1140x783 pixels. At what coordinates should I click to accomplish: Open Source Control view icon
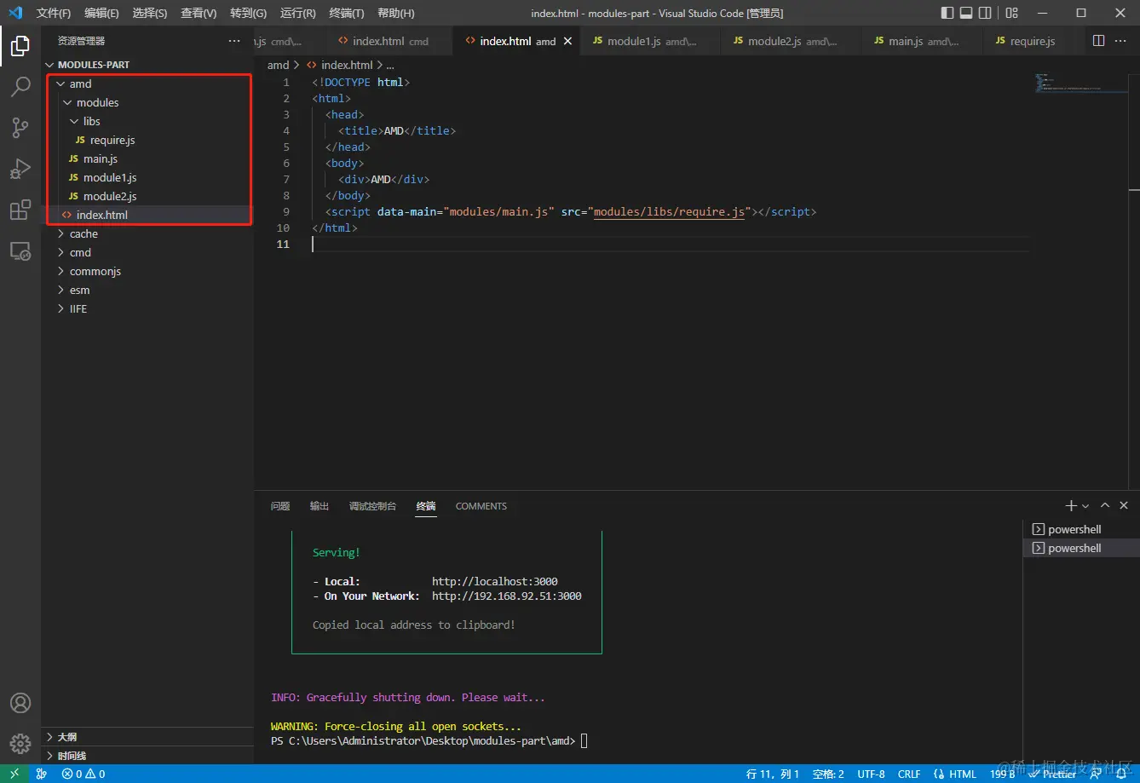click(20, 128)
